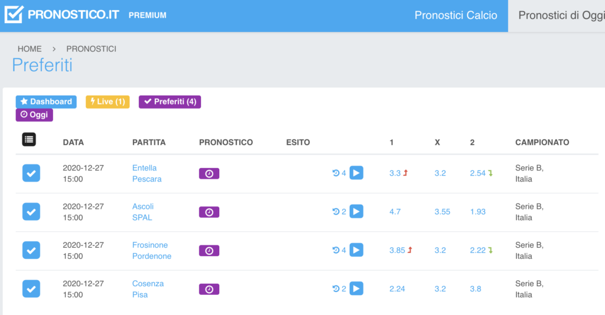Click the play icon for Ascoli SPAL
This screenshot has height=315, width=605.
(356, 211)
